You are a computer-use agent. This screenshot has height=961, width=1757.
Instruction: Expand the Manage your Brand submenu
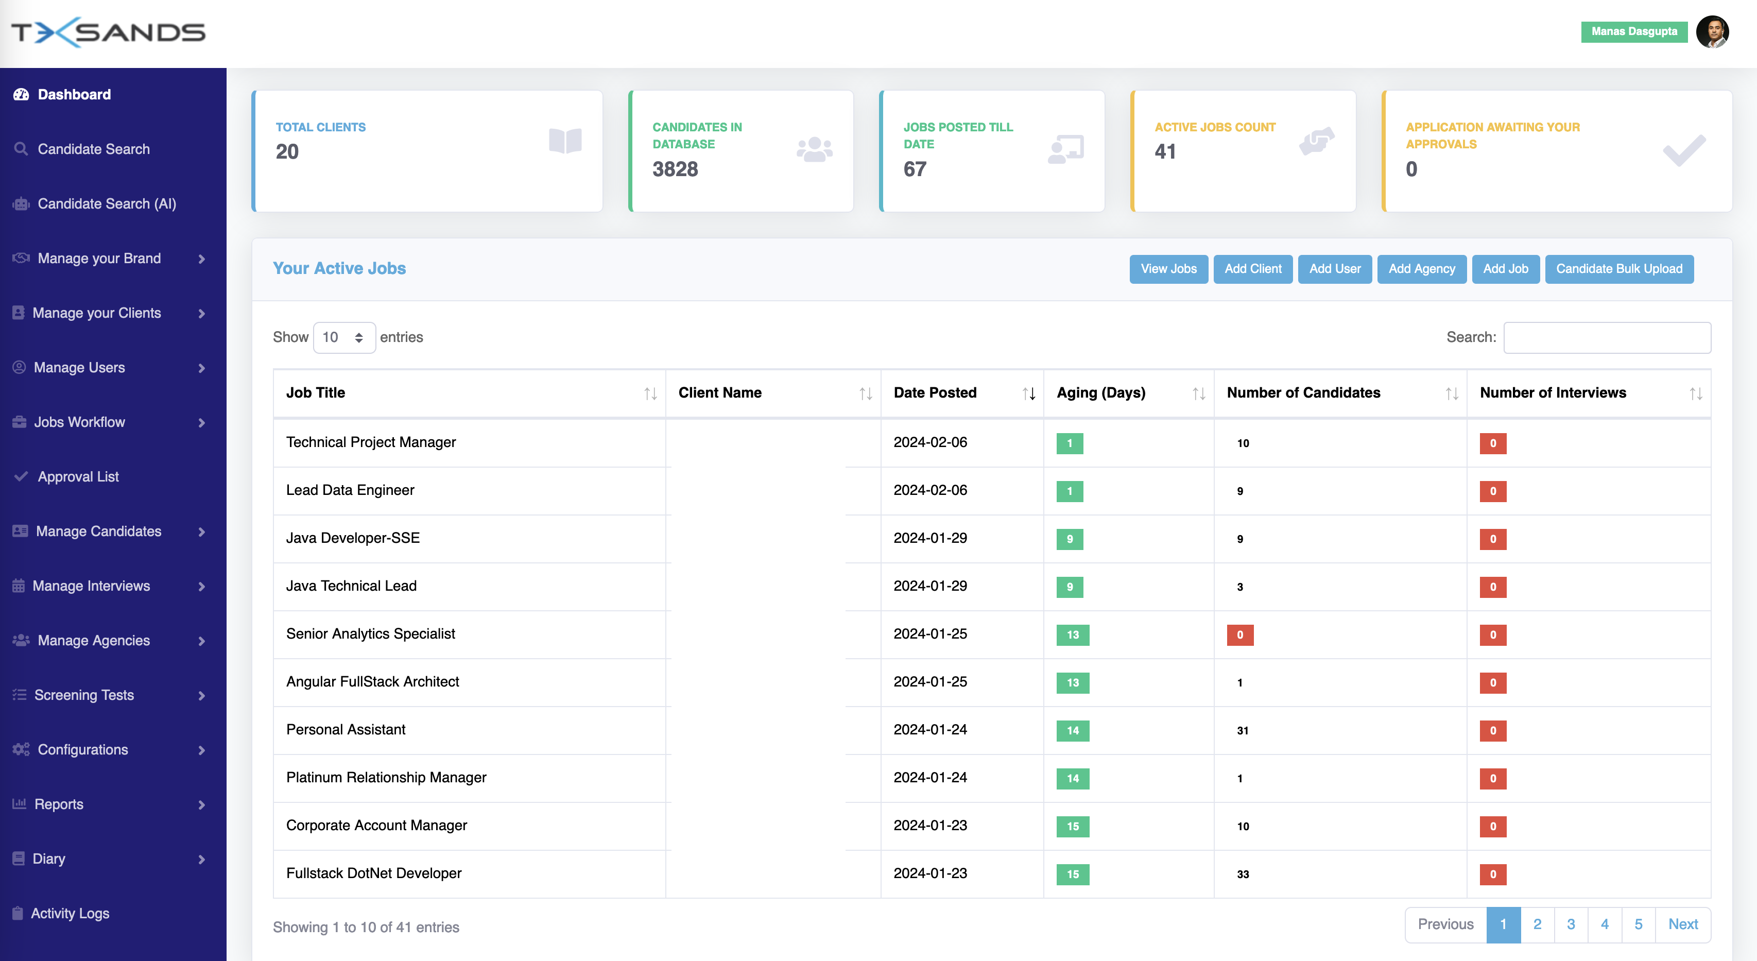click(201, 259)
